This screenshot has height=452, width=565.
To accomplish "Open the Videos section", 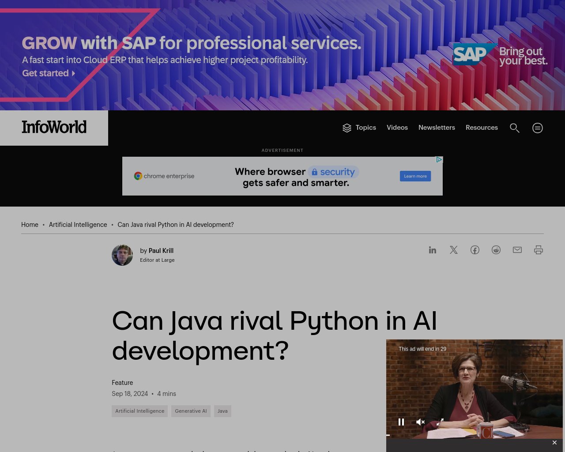I will 397,128.
